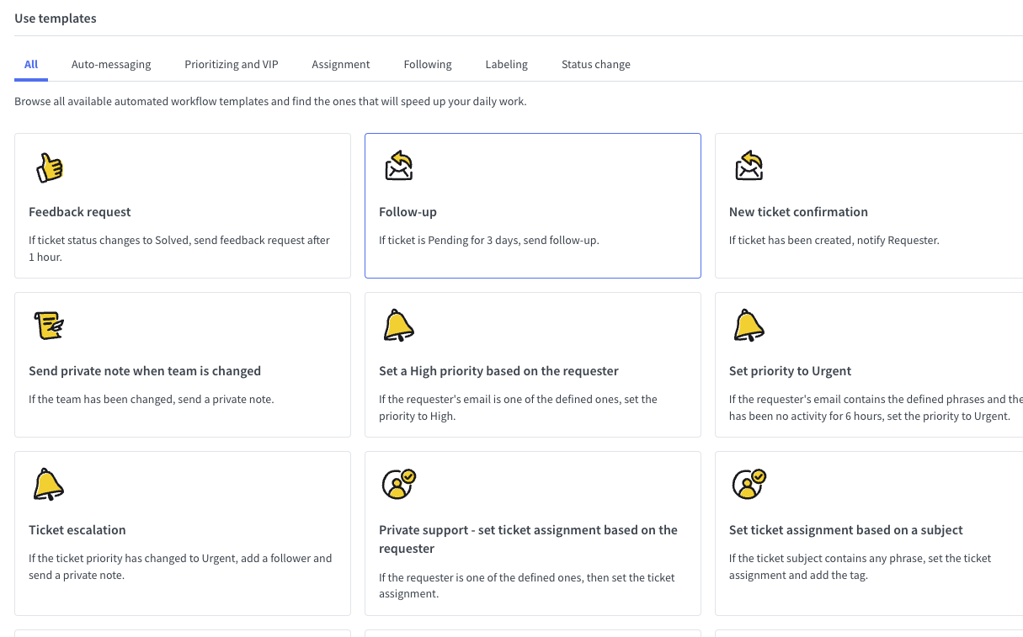Click the bell icon on Set priority to Urgent
Viewport: 1023px width, 637px height.
coord(749,325)
